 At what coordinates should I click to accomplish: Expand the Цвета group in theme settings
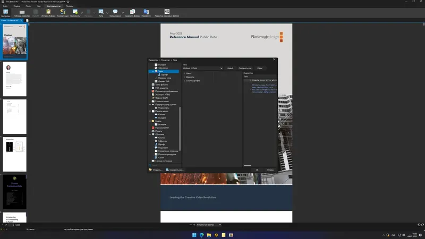185,73
